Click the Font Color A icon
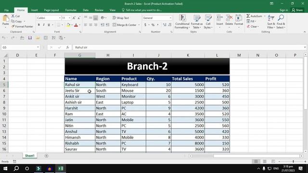308x173 pixels. click(76, 25)
